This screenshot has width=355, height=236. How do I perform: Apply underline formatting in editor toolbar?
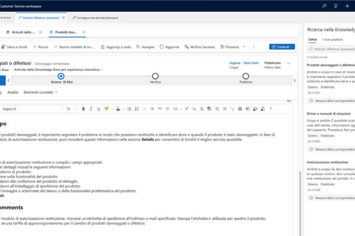point(99,109)
